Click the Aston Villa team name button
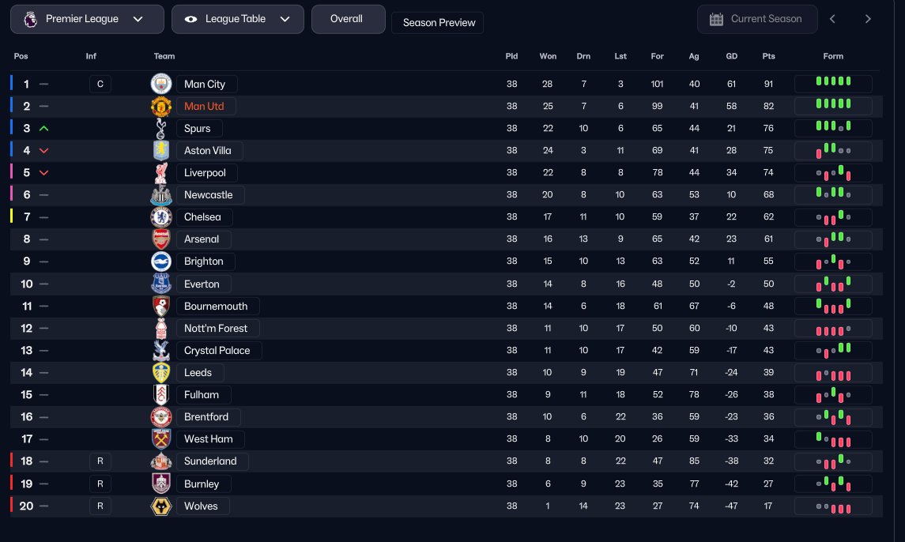This screenshot has width=905, height=542. 208,150
